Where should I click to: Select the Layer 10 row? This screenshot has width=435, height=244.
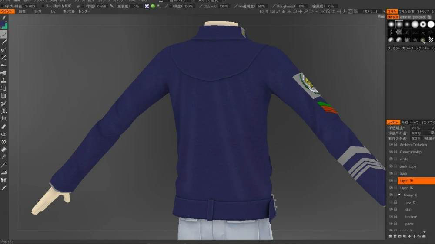click(416, 180)
